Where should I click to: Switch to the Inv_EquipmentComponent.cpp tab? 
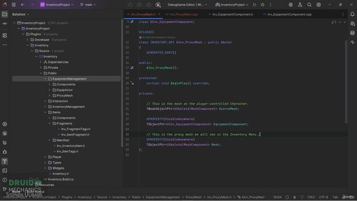pos(290,15)
